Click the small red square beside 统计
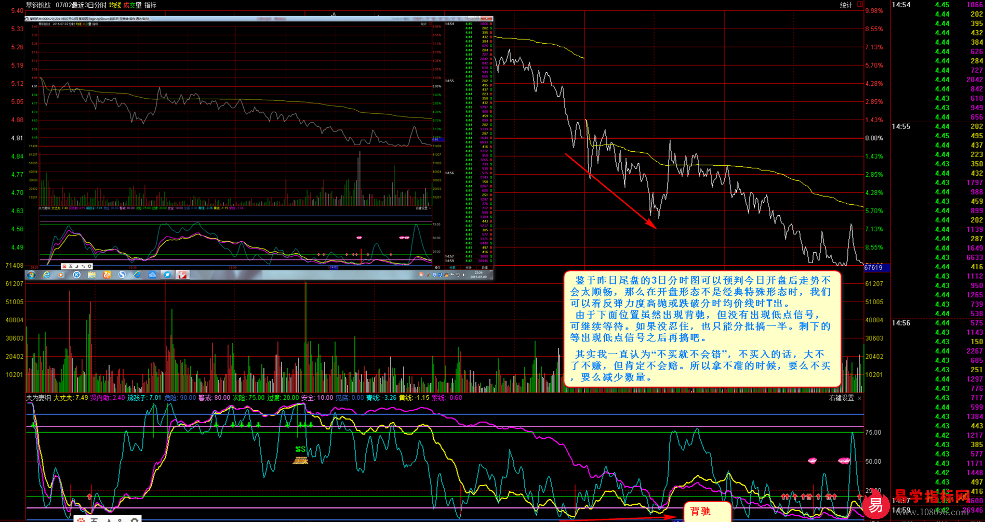Screen dimensions: 985x522 click(860, 5)
